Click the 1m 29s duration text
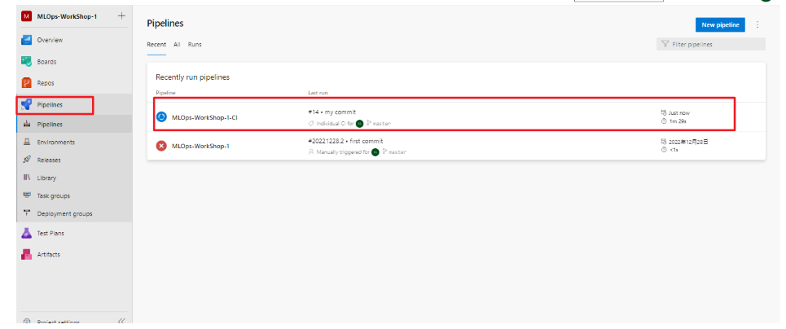The image size is (786, 329). tap(677, 121)
